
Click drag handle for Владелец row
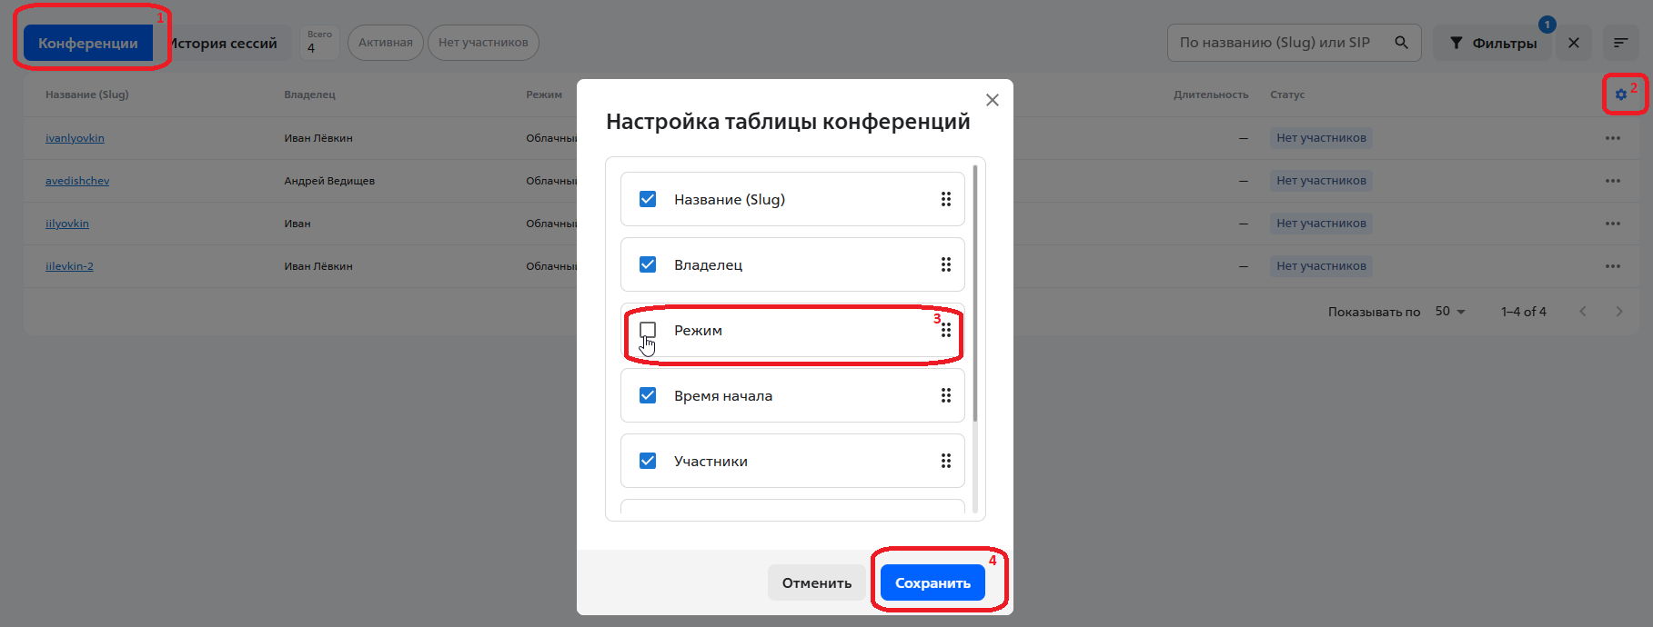point(946,264)
